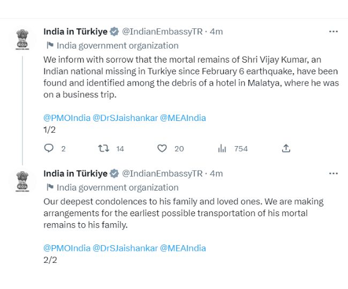Open @MEAIndia mention in first tweet
This screenshot has width=348, height=289.
[x=183, y=118]
